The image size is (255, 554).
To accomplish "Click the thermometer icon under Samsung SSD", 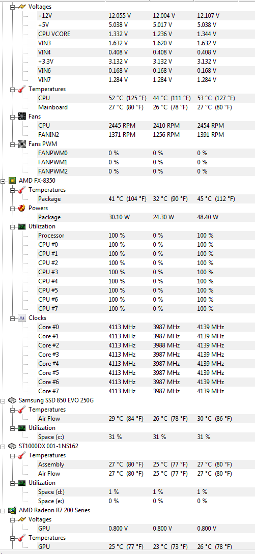I will click(x=22, y=410).
